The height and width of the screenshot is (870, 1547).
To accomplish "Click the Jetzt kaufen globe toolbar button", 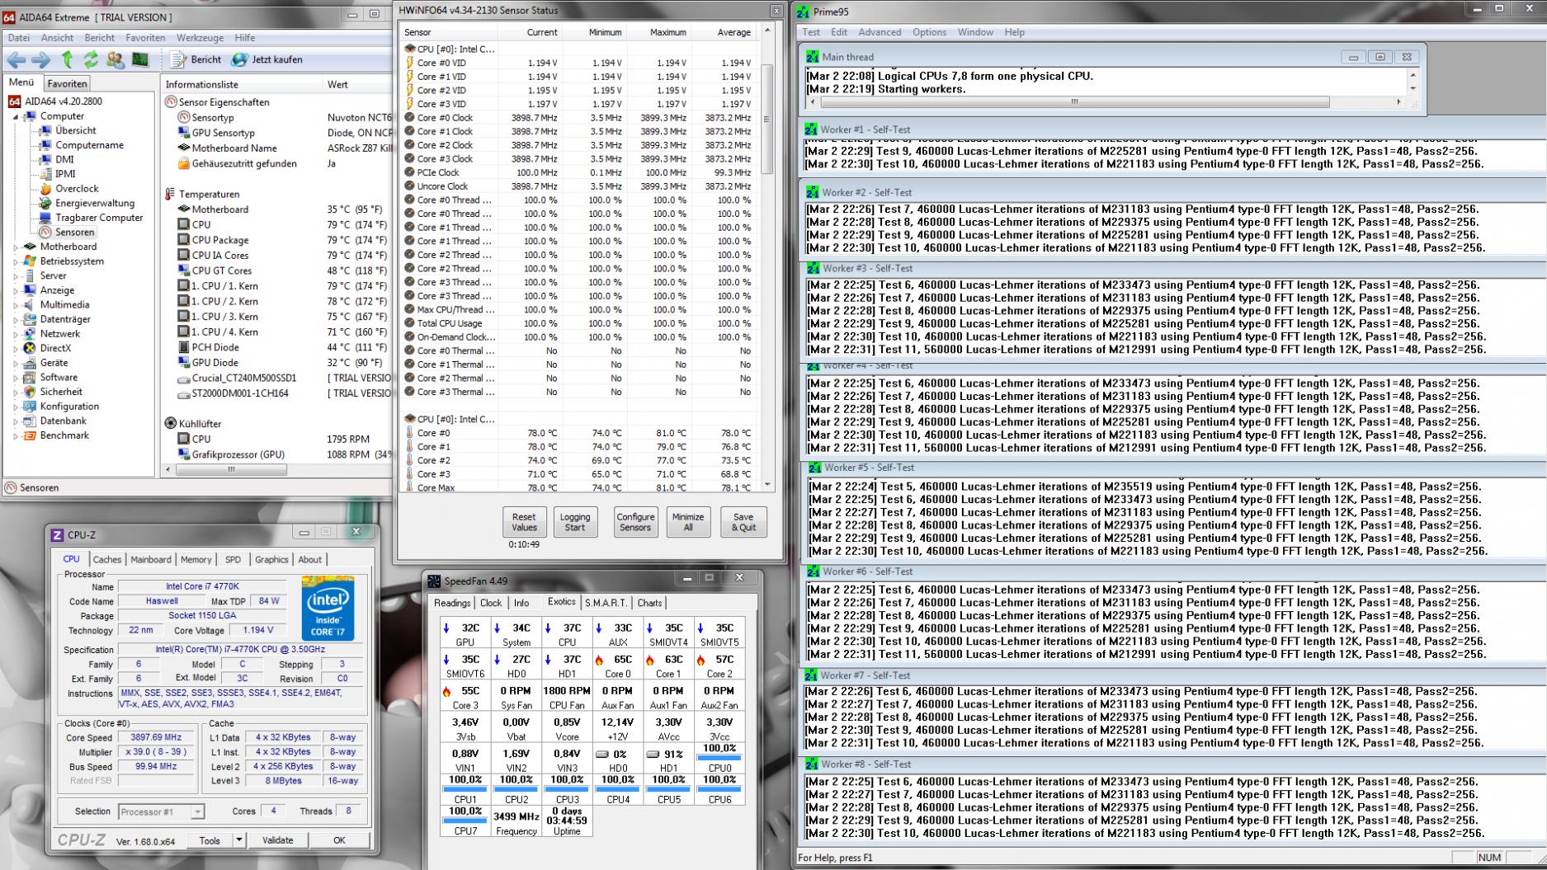I will pos(266,59).
